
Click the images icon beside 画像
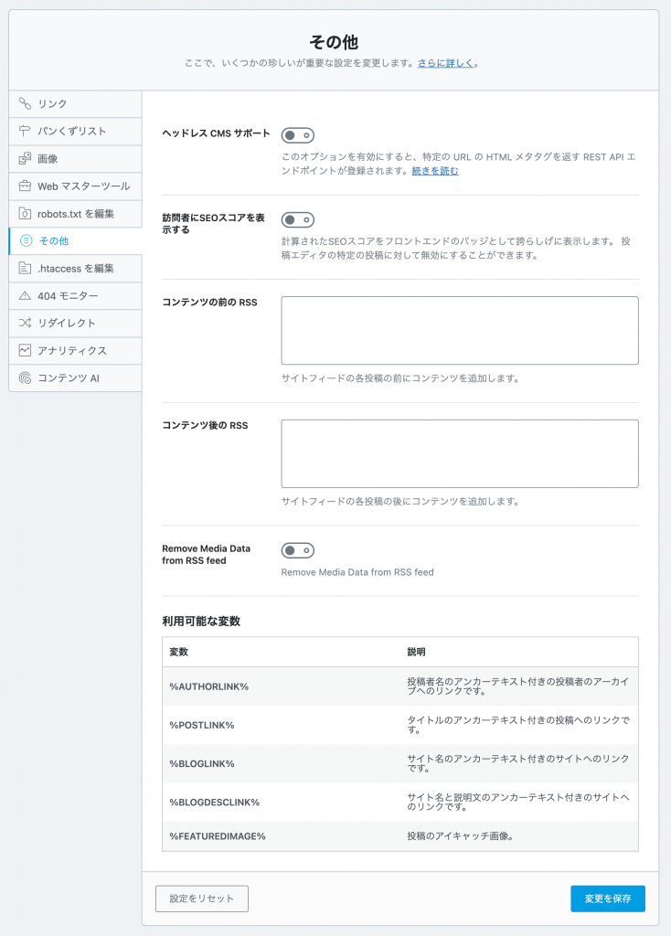click(25, 158)
